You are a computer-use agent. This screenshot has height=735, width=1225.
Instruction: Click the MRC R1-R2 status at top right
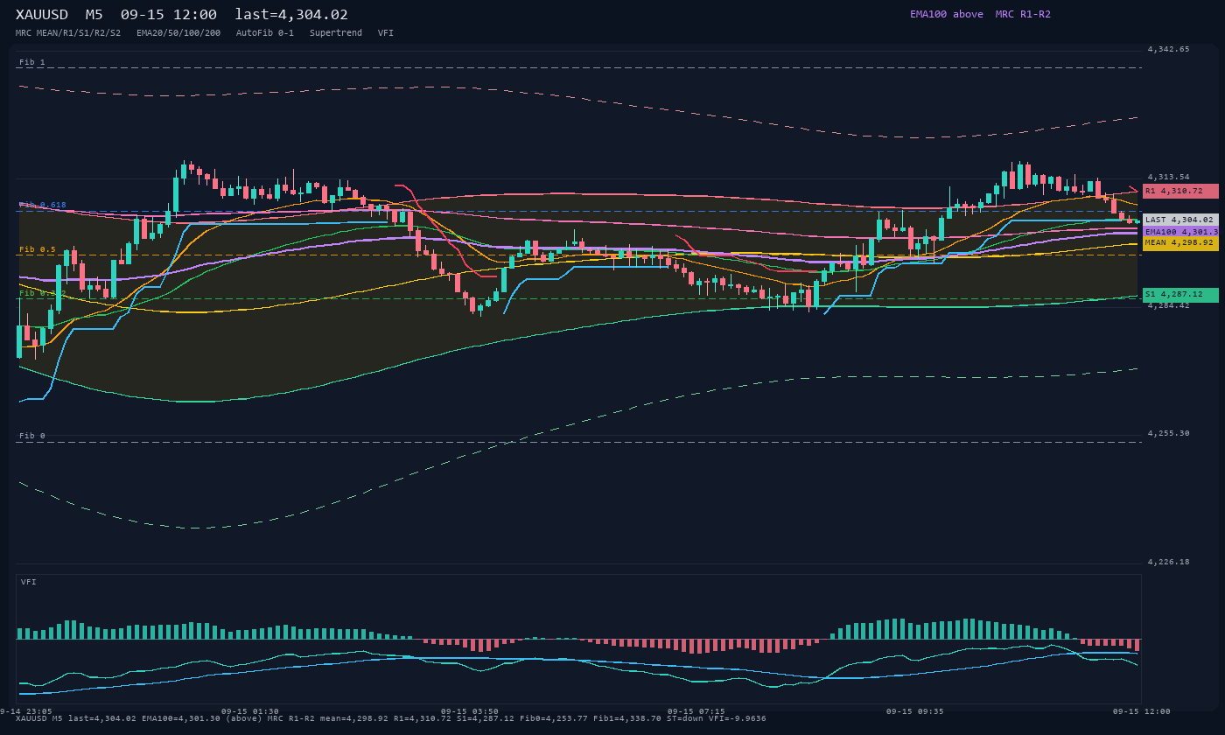pyautogui.click(x=1023, y=14)
